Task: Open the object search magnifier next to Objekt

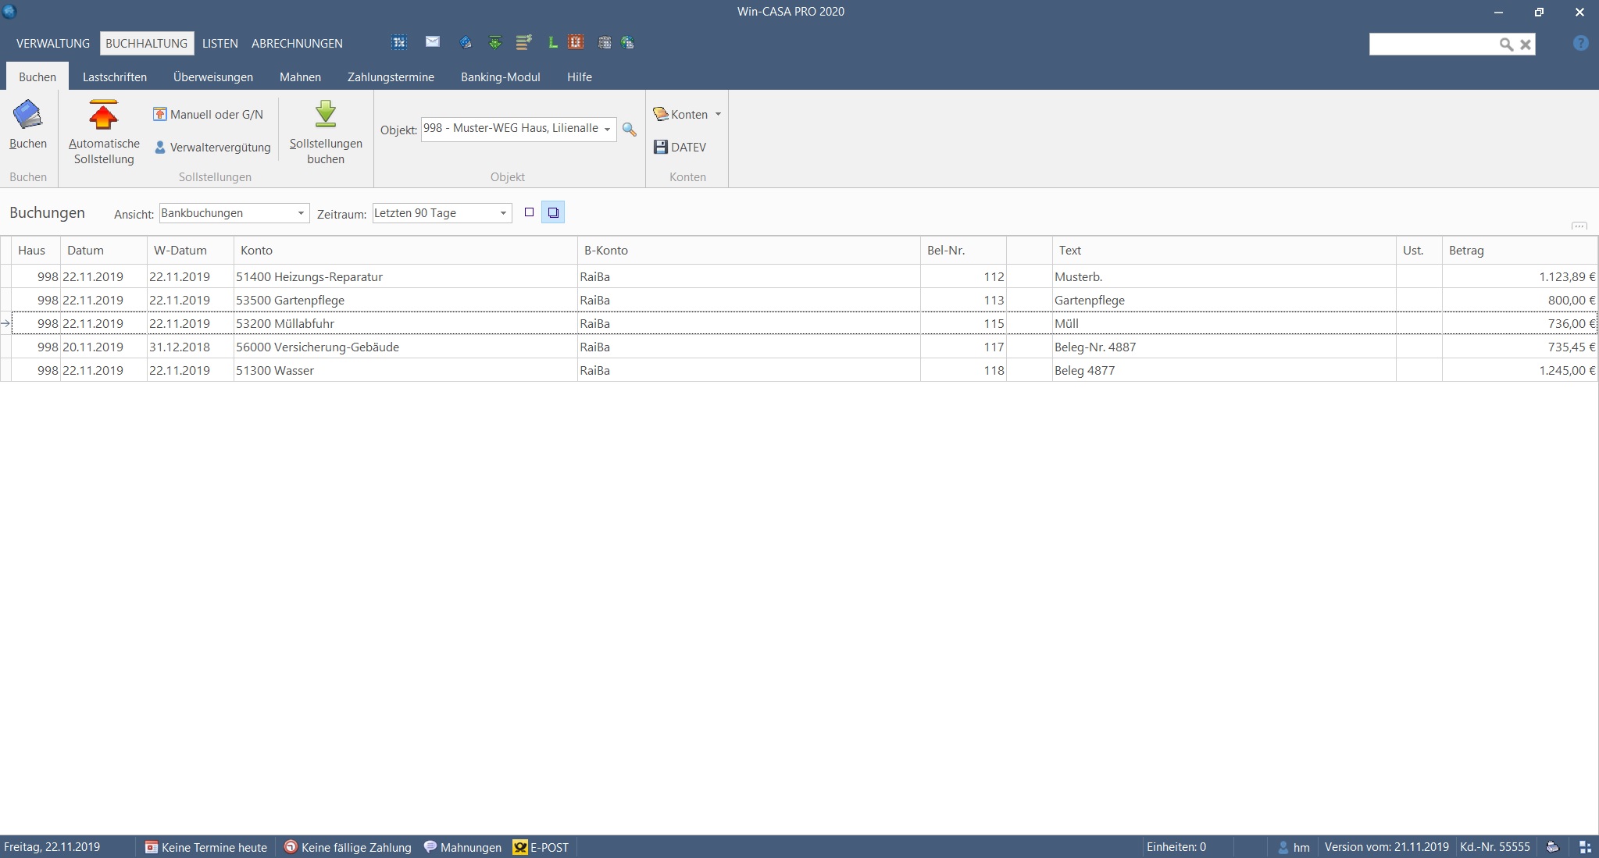Action: pyautogui.click(x=629, y=130)
